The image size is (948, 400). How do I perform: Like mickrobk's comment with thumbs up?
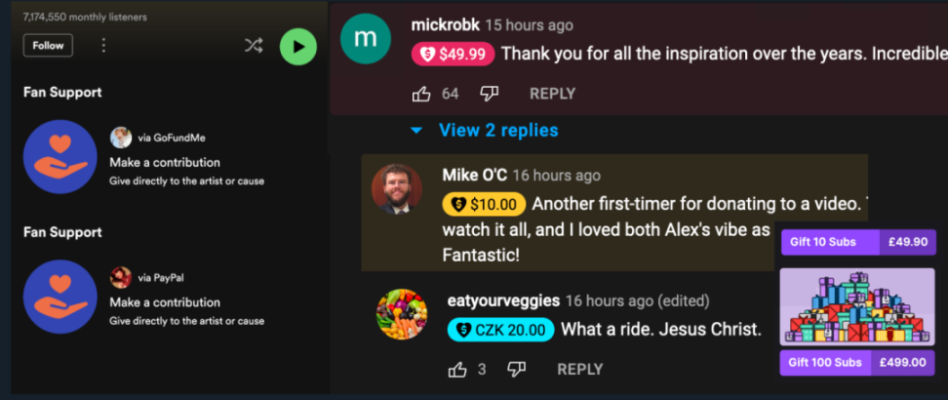(421, 94)
